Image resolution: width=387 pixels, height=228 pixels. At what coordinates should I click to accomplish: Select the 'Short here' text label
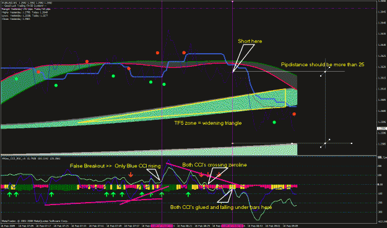point(250,41)
